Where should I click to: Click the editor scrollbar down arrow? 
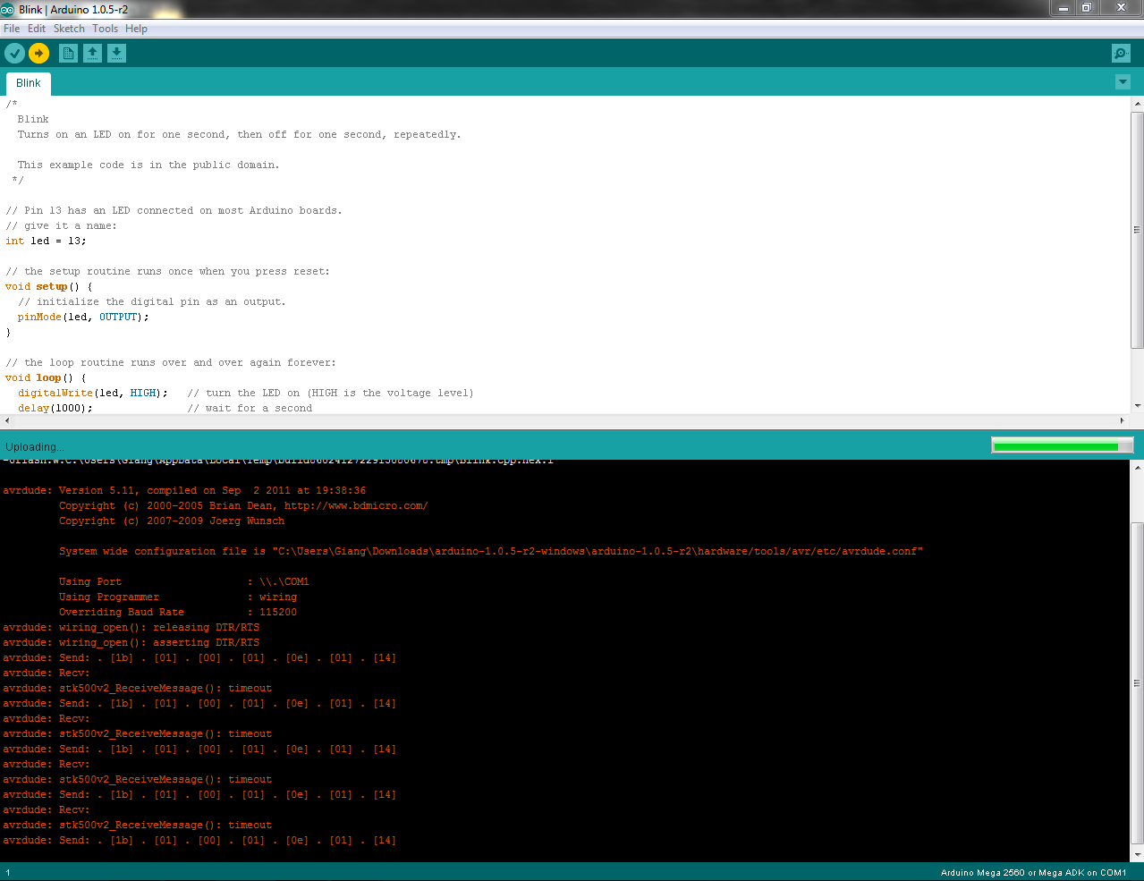[x=1138, y=406]
